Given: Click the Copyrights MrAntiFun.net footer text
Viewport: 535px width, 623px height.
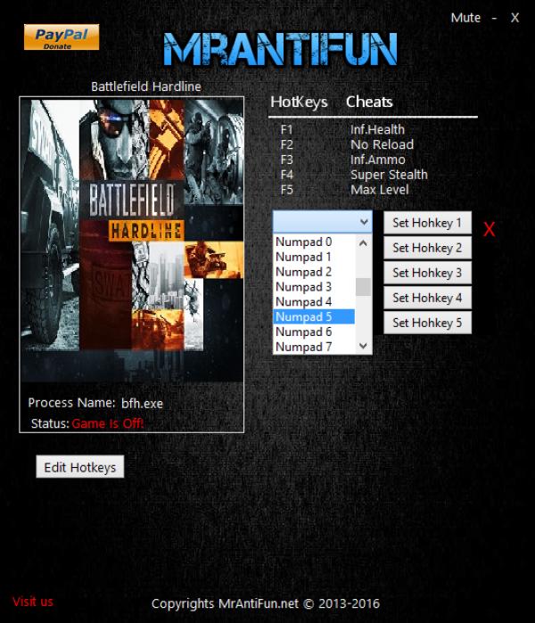Looking at the screenshot, I should tap(266, 603).
